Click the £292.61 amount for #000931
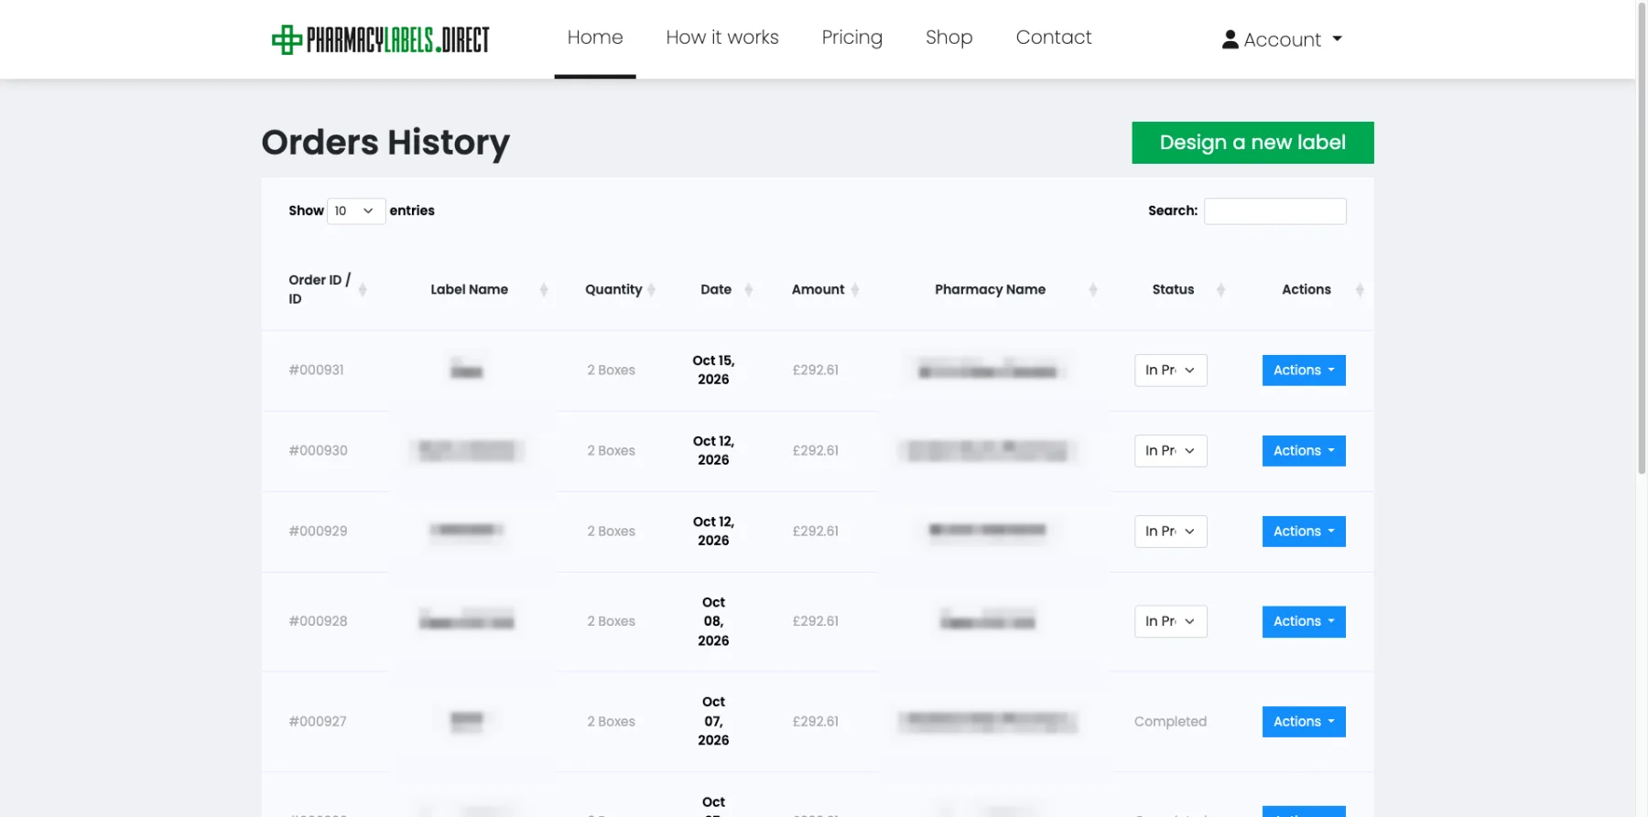The width and height of the screenshot is (1648, 817). (x=816, y=371)
